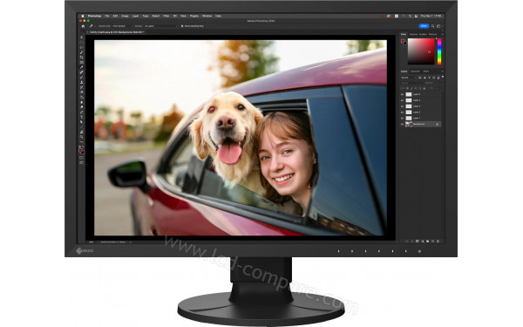Screen dimensions: 523x327
Task: Click the hue slider in Color panel
Action: (x=439, y=51)
